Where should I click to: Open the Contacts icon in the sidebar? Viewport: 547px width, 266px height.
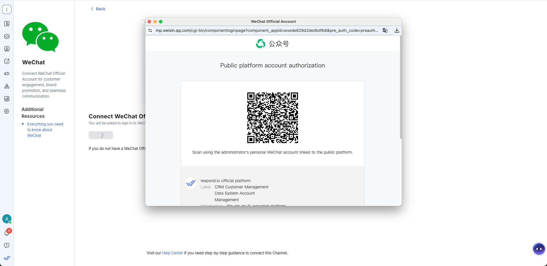click(x=7, y=49)
